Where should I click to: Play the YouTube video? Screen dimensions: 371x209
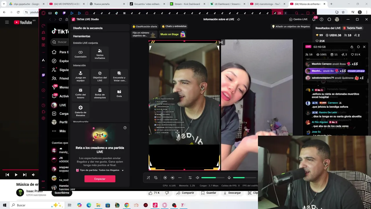pos(16,175)
